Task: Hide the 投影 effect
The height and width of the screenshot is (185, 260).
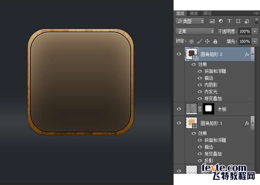Action: 200,161
